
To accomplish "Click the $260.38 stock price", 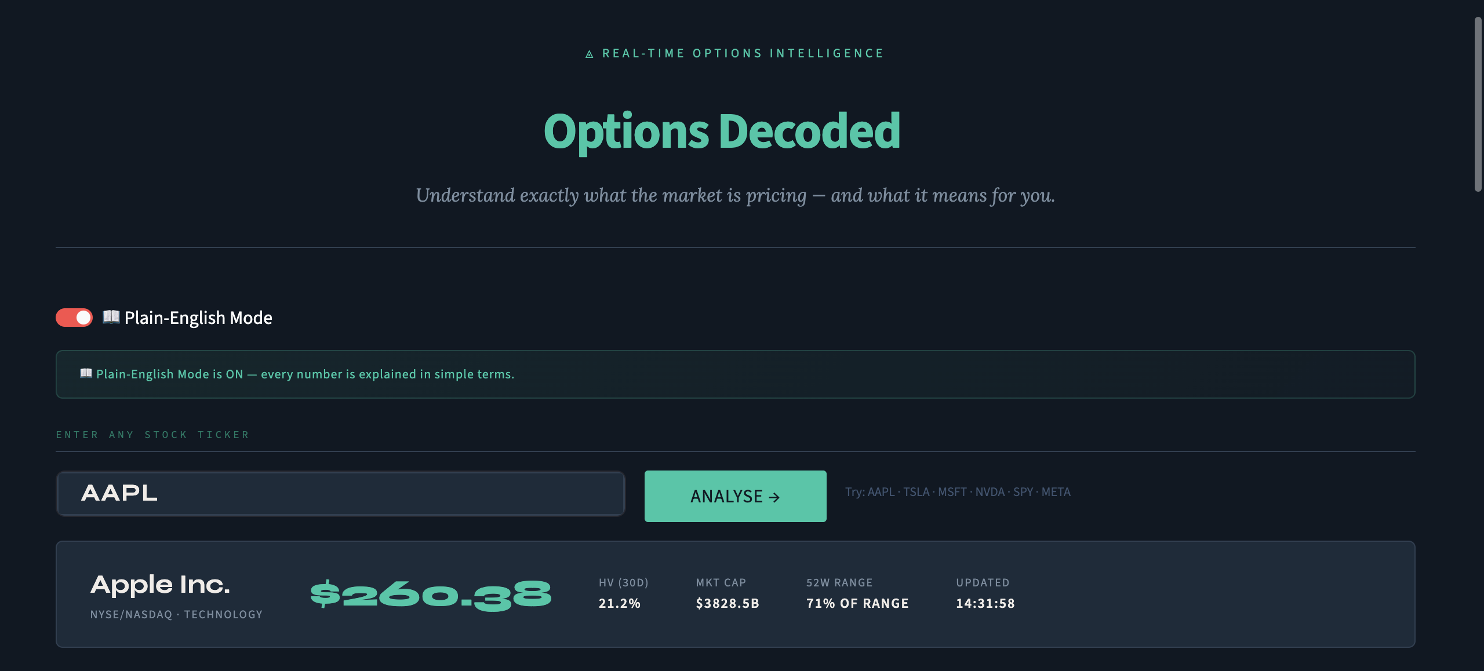I will tap(430, 593).
